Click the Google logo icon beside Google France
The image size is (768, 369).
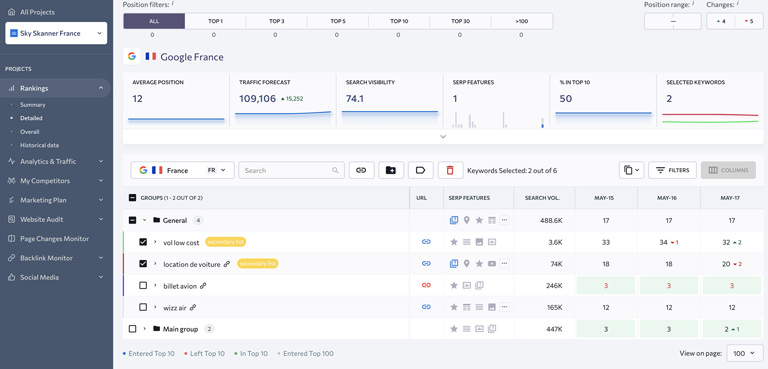point(132,56)
